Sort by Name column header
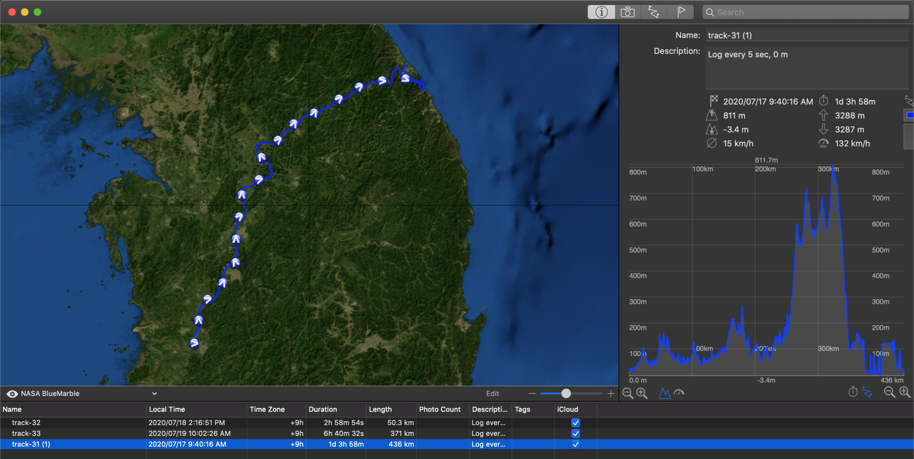914x459 pixels. (x=73, y=409)
